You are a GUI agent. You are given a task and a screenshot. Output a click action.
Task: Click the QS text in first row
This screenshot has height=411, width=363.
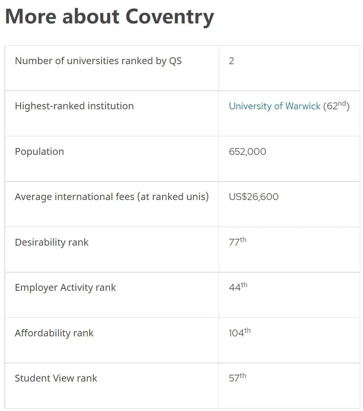coord(175,61)
